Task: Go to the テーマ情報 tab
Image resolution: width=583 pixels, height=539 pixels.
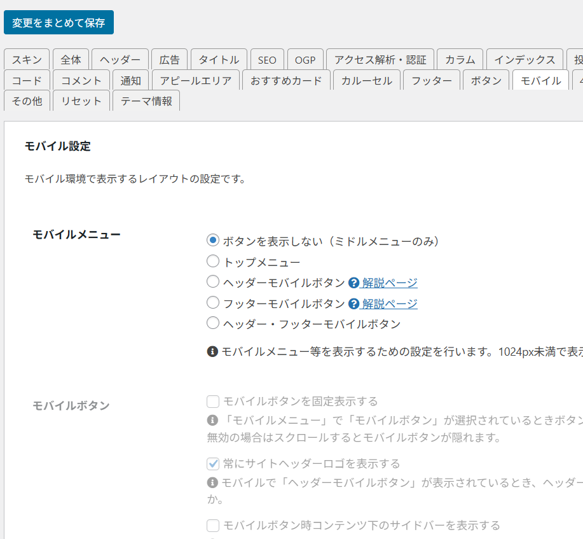Action: pyautogui.click(x=146, y=101)
